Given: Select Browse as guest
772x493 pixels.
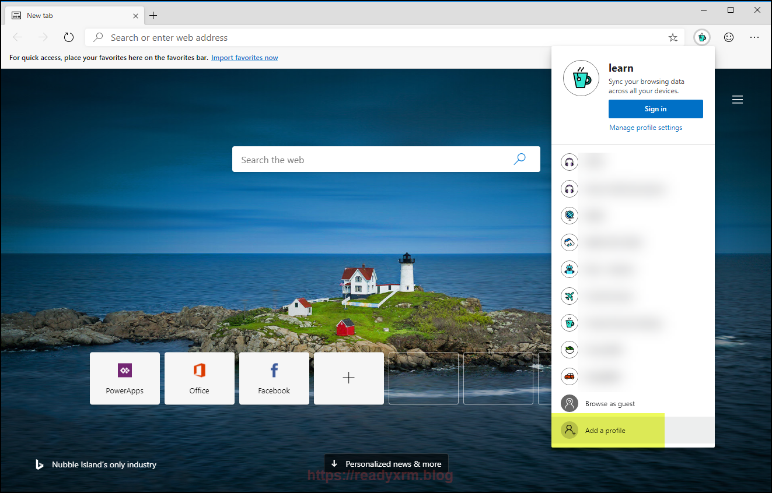Looking at the screenshot, I should pos(610,403).
